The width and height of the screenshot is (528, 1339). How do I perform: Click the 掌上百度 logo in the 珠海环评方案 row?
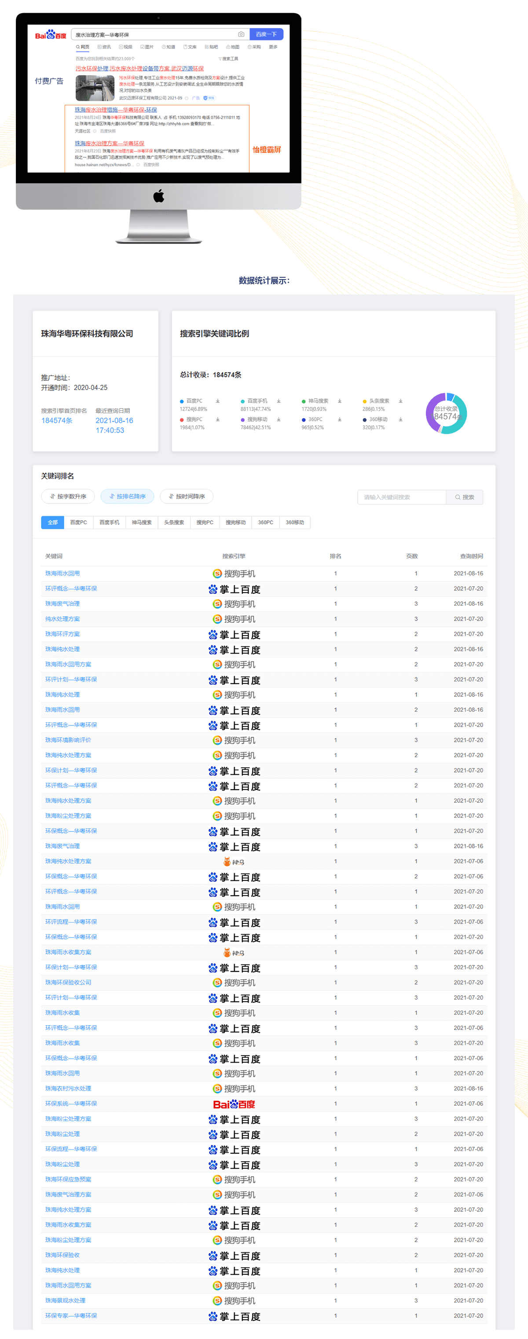click(234, 635)
